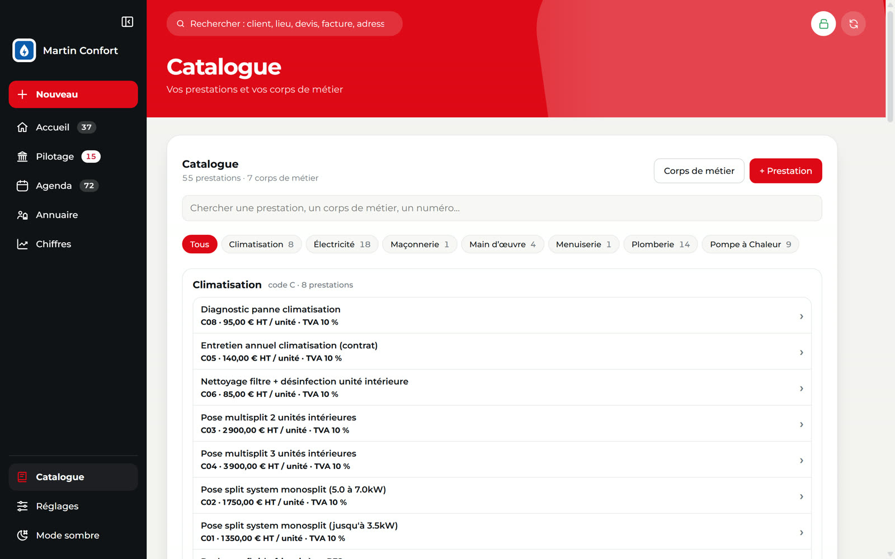The image size is (895, 559).
Task: Filter by Maçonnerie category
Action: (420, 244)
